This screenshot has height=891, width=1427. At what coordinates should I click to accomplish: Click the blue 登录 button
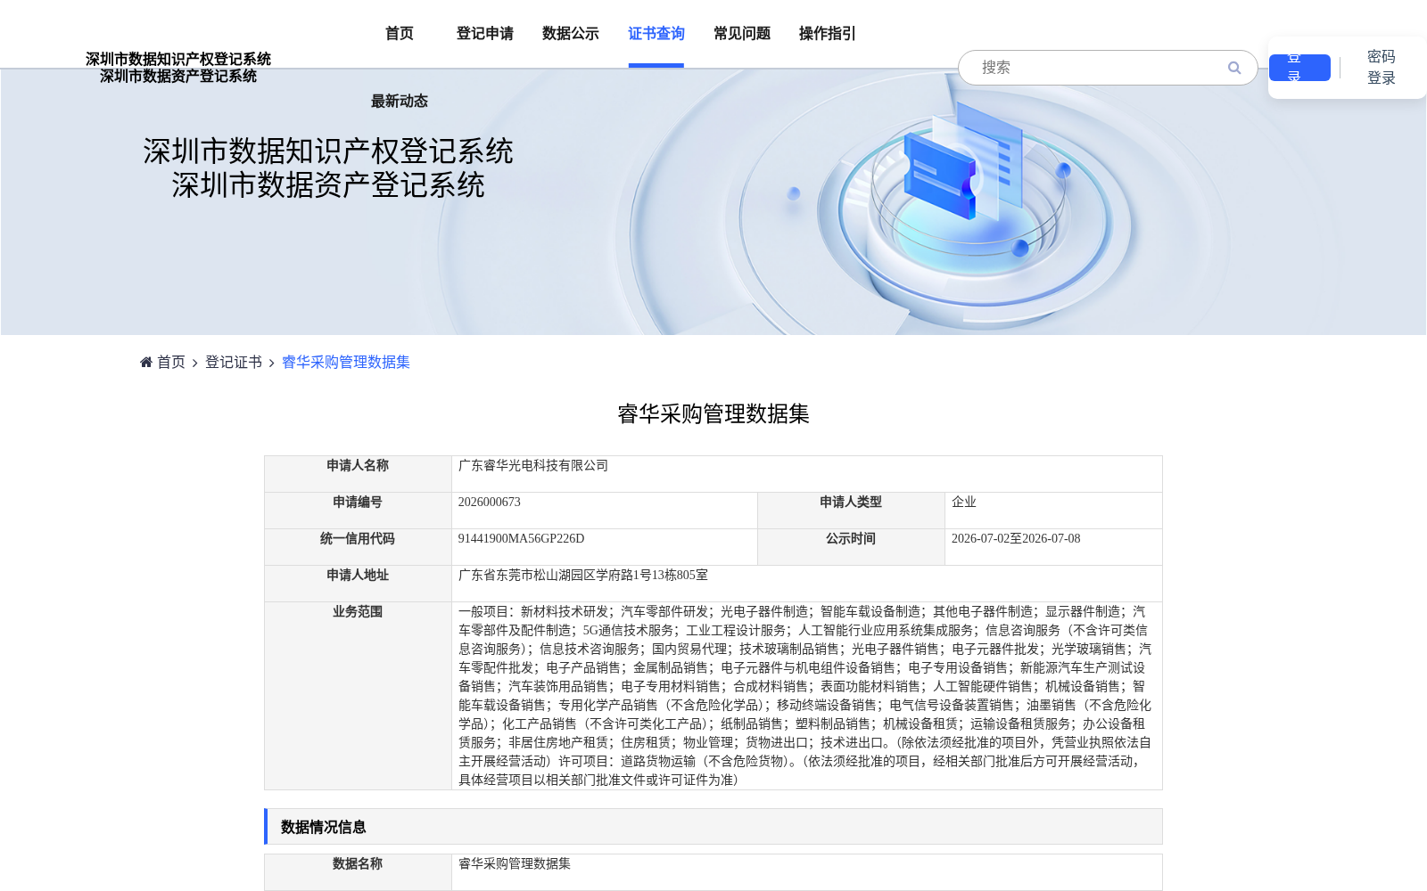coord(1299,68)
